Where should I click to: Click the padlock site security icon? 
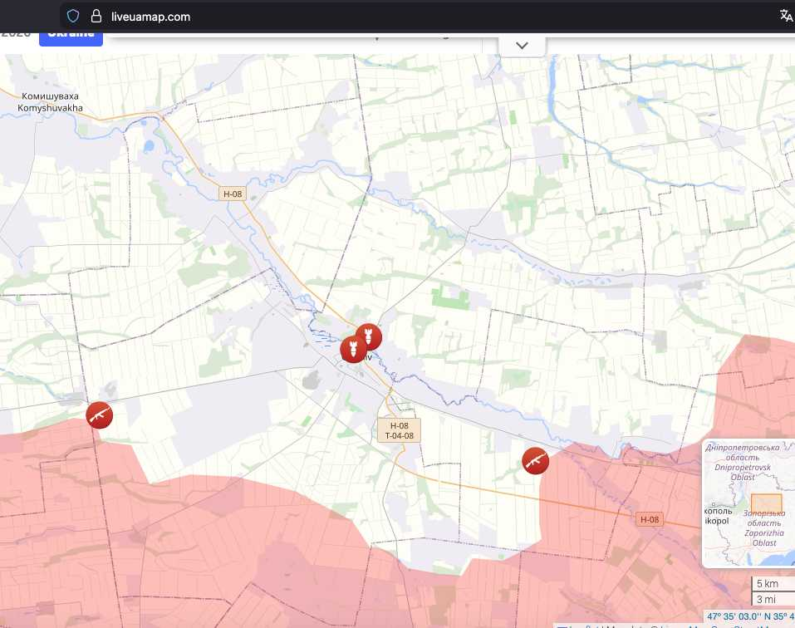click(96, 16)
